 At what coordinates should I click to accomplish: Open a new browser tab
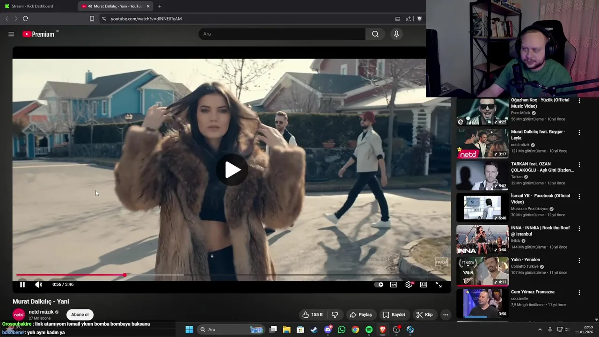[160, 6]
